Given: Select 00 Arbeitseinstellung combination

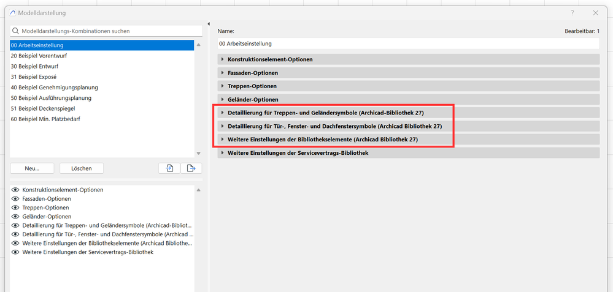Looking at the screenshot, I should (x=102, y=45).
